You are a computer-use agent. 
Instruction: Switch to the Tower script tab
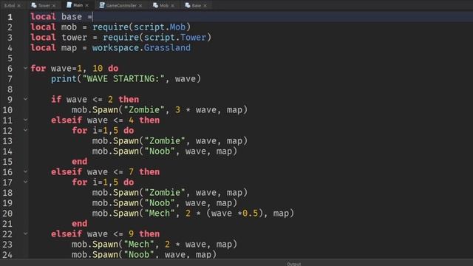click(44, 5)
